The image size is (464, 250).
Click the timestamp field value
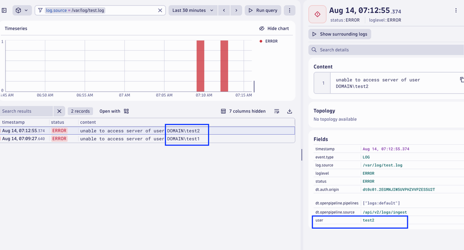(x=386, y=149)
